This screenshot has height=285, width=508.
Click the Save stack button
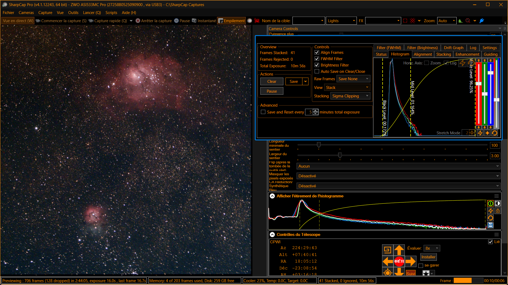(x=294, y=82)
